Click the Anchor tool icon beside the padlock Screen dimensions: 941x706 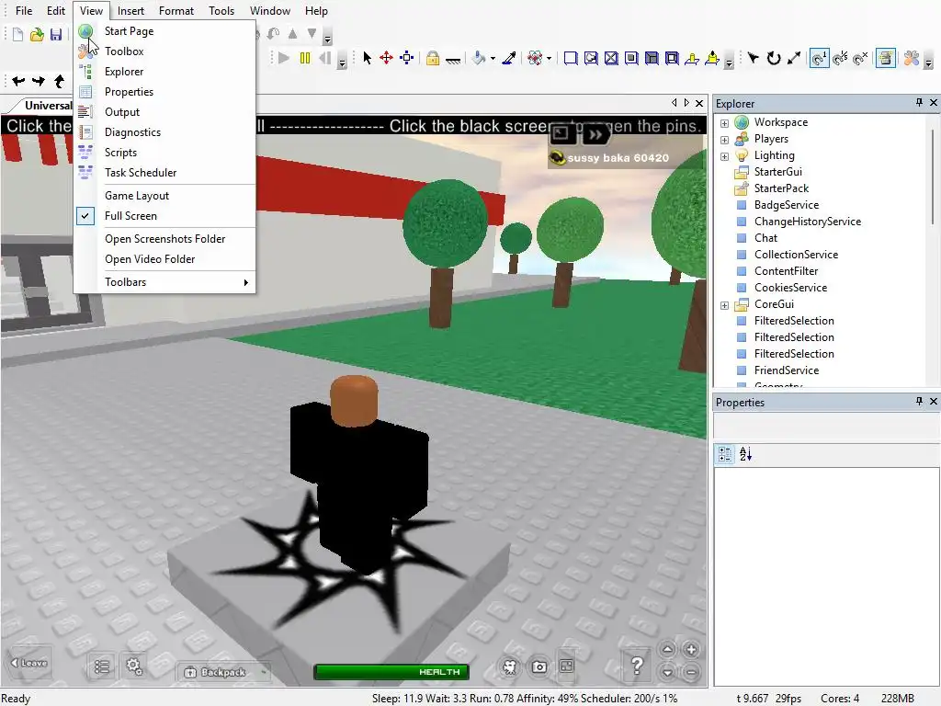453,59
